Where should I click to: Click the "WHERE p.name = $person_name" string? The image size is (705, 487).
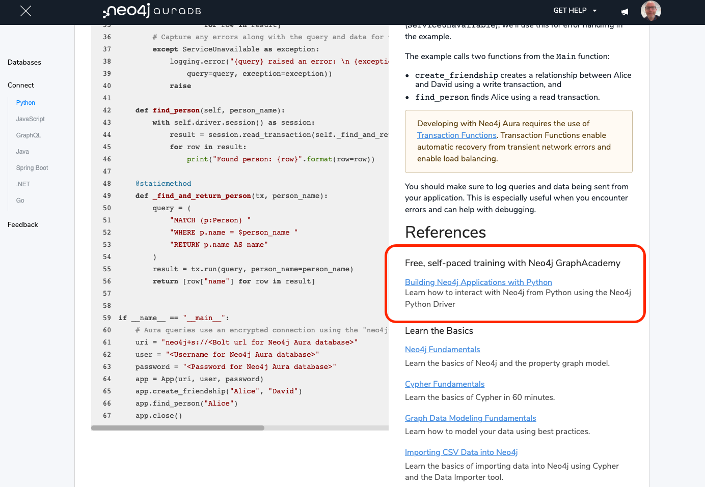pos(234,233)
